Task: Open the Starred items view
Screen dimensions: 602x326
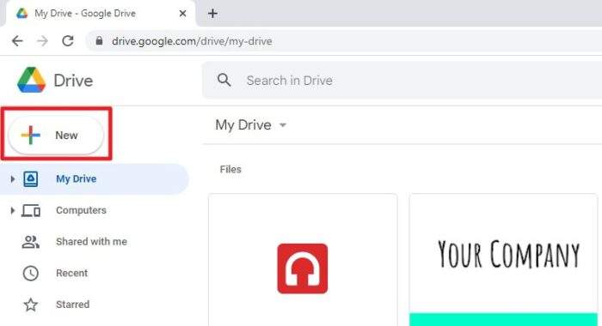Action: click(x=72, y=305)
